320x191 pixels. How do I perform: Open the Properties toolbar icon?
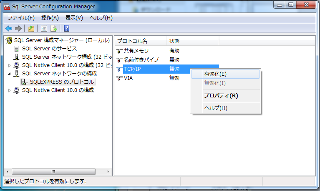click(x=44, y=28)
